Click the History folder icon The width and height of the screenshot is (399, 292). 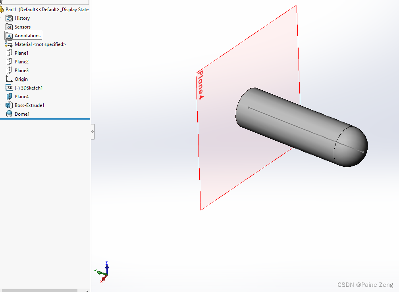[9, 18]
